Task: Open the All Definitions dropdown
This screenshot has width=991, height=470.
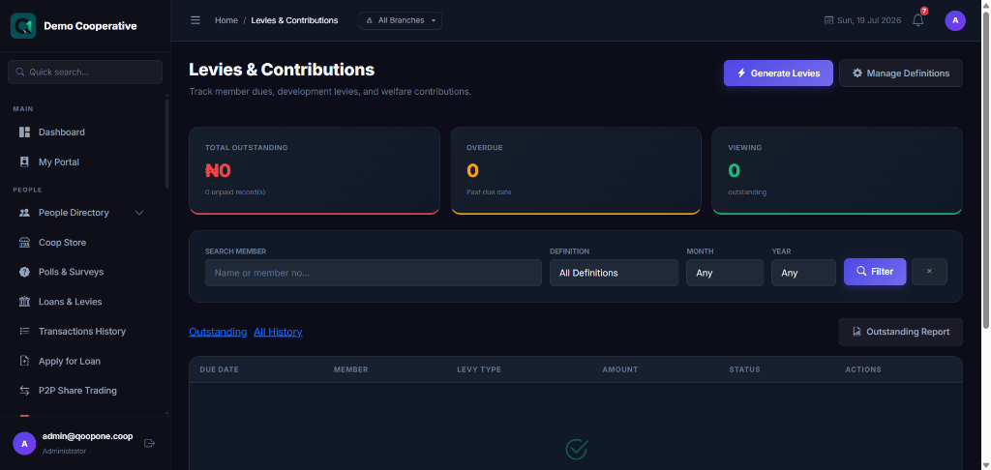Action: point(614,273)
